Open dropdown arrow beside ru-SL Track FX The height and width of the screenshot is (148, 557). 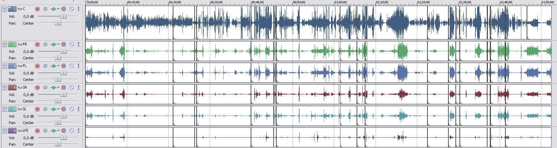click(58, 109)
